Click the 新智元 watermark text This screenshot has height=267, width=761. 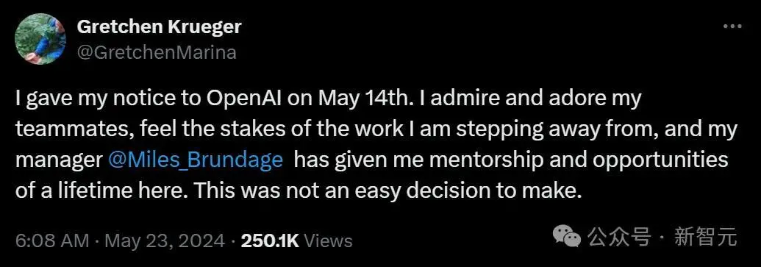coord(704,238)
